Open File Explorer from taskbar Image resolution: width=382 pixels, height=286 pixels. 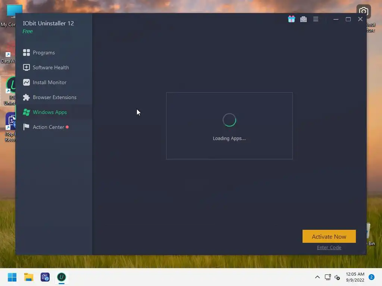(x=28, y=277)
